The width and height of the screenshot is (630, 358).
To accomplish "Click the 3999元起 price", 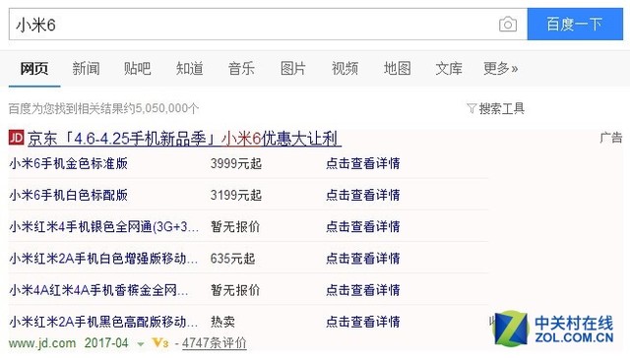I will pos(236,163).
